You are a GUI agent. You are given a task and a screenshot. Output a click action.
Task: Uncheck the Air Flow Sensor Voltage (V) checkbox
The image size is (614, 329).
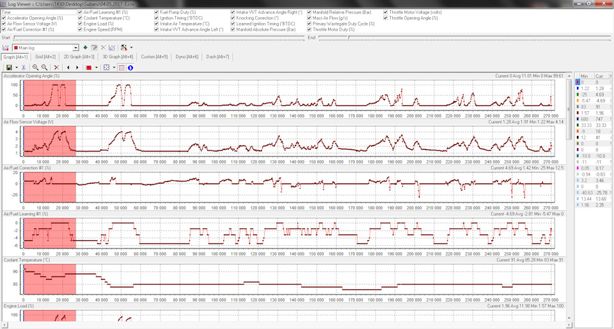4,24
